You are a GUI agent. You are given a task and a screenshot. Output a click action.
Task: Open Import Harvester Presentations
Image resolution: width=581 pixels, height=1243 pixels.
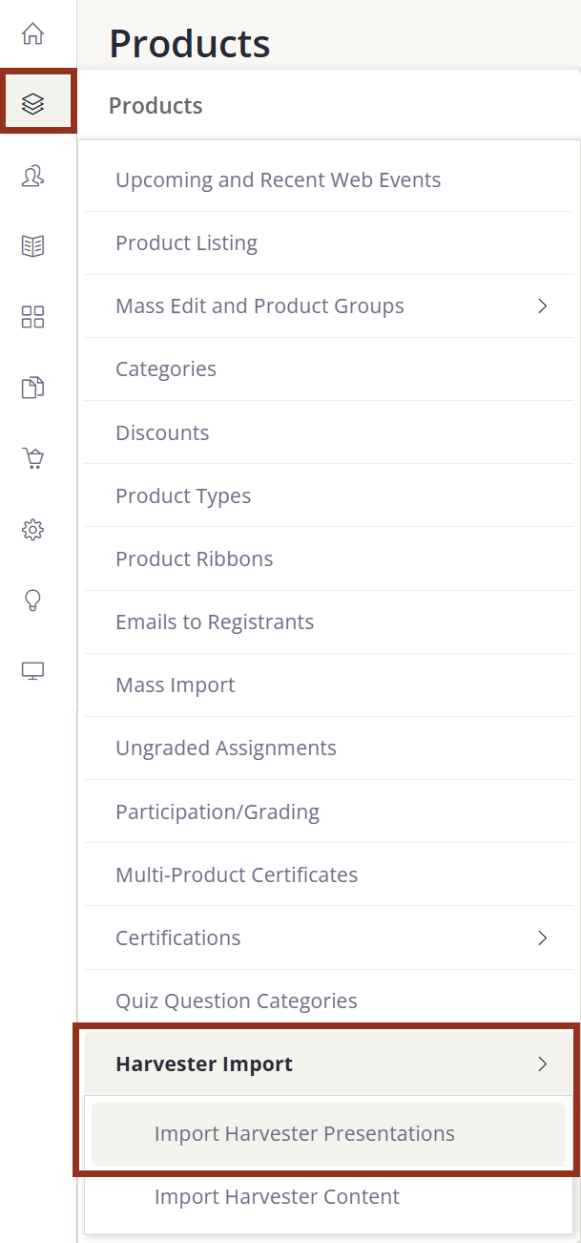pos(304,1133)
